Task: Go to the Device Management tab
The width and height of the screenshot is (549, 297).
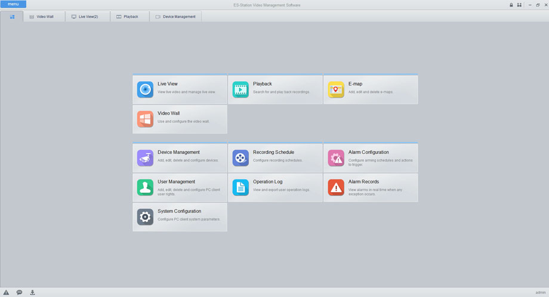Action: [175, 17]
